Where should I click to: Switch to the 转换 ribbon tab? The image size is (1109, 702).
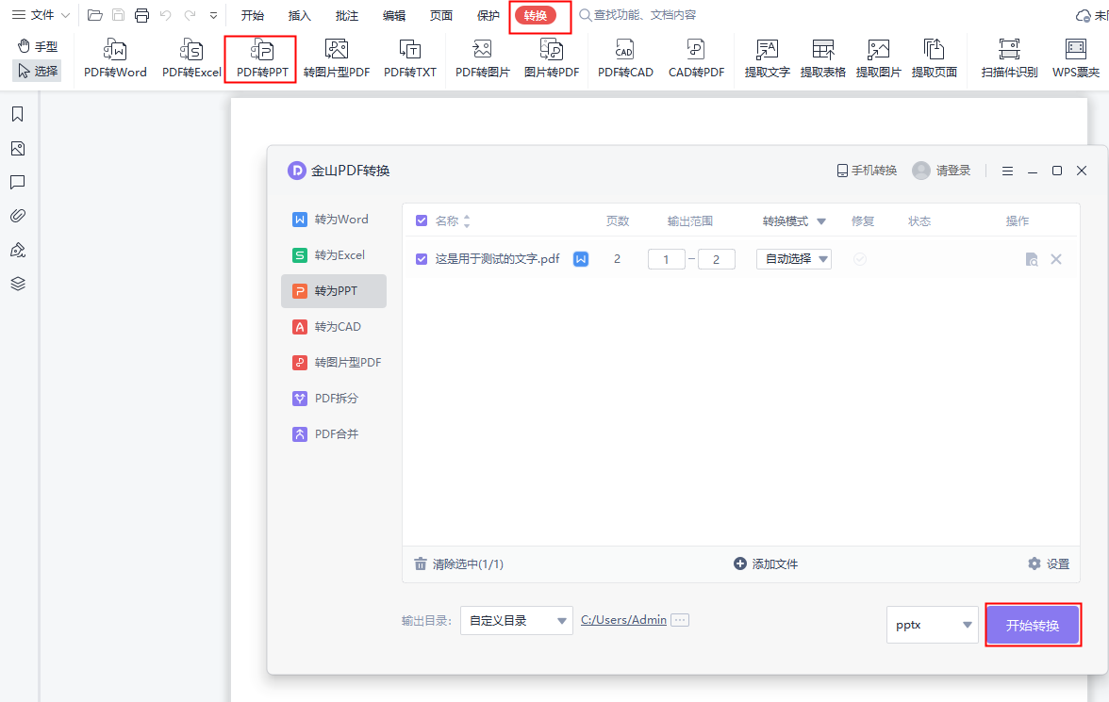click(x=536, y=16)
